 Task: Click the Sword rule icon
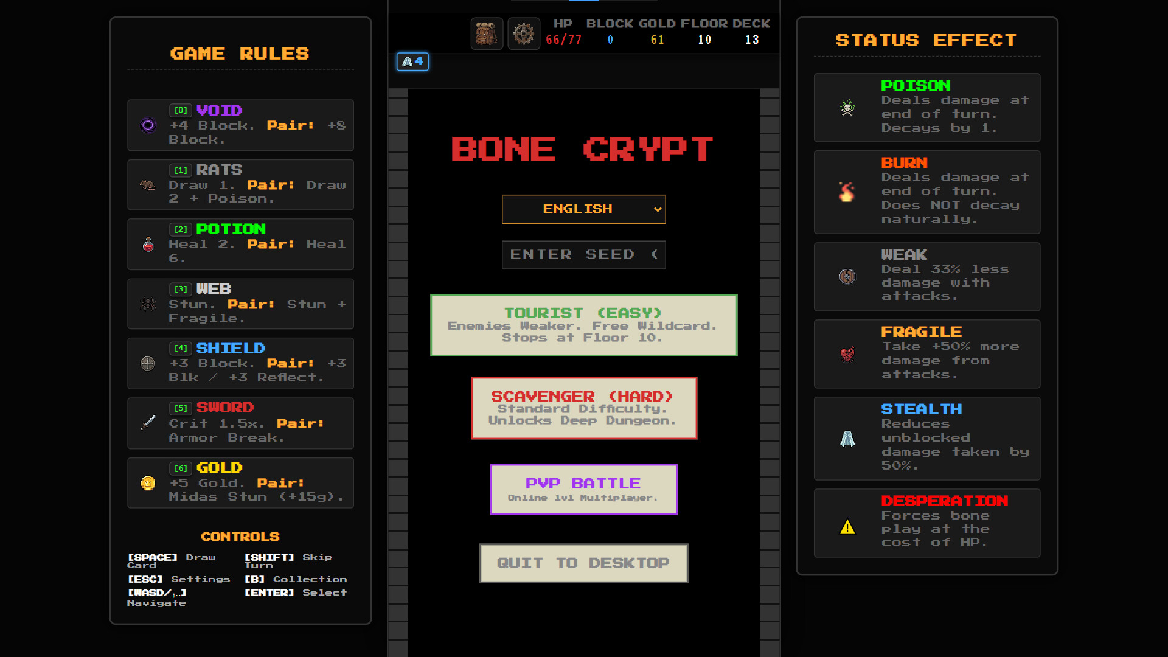click(x=148, y=423)
